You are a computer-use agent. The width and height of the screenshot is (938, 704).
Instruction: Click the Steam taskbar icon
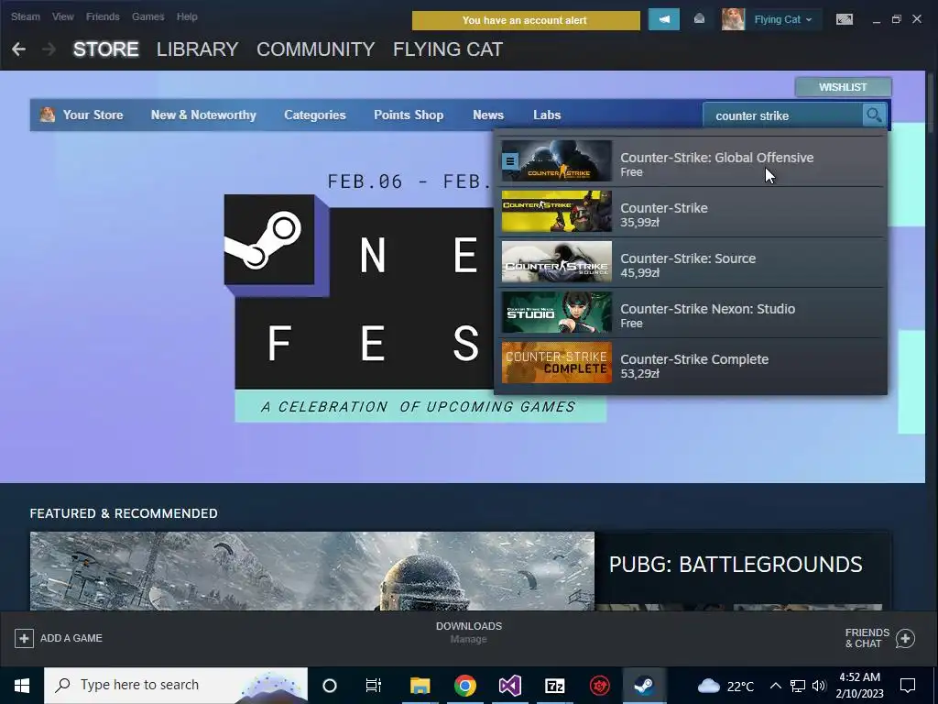(644, 686)
